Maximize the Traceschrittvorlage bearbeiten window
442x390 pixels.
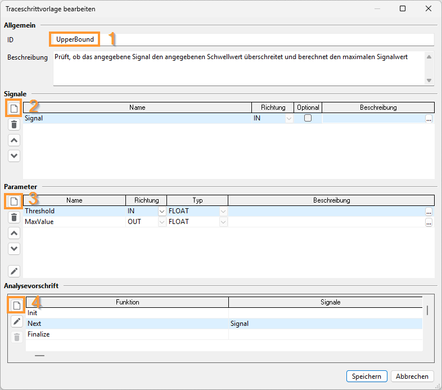(x=403, y=9)
